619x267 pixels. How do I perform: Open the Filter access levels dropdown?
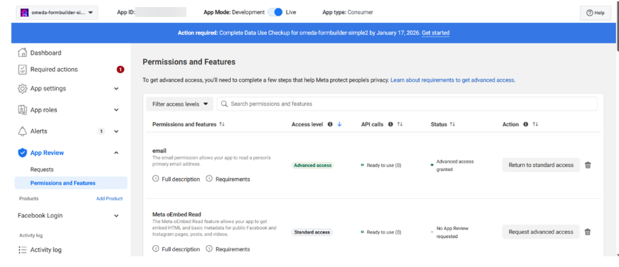[x=180, y=104]
